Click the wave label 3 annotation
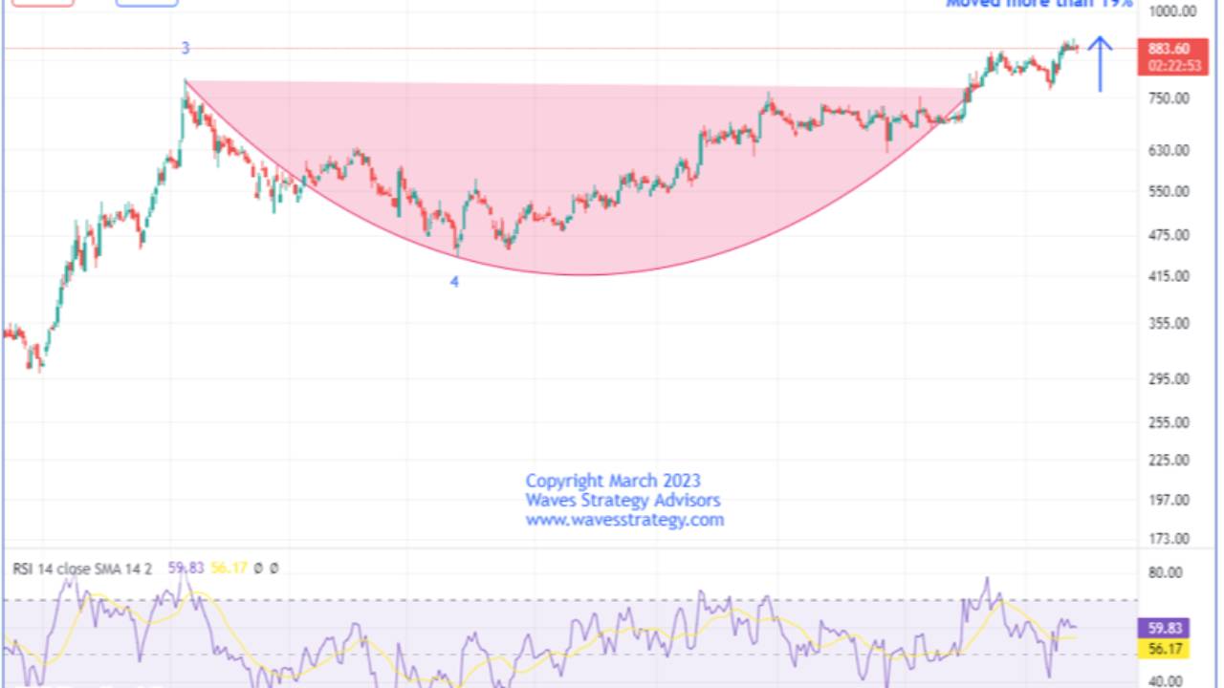Screen dimensions: 1224x688 pyautogui.click(x=186, y=47)
